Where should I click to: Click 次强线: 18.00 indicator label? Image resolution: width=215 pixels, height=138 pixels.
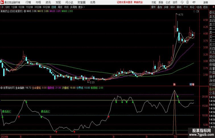tap(69, 88)
